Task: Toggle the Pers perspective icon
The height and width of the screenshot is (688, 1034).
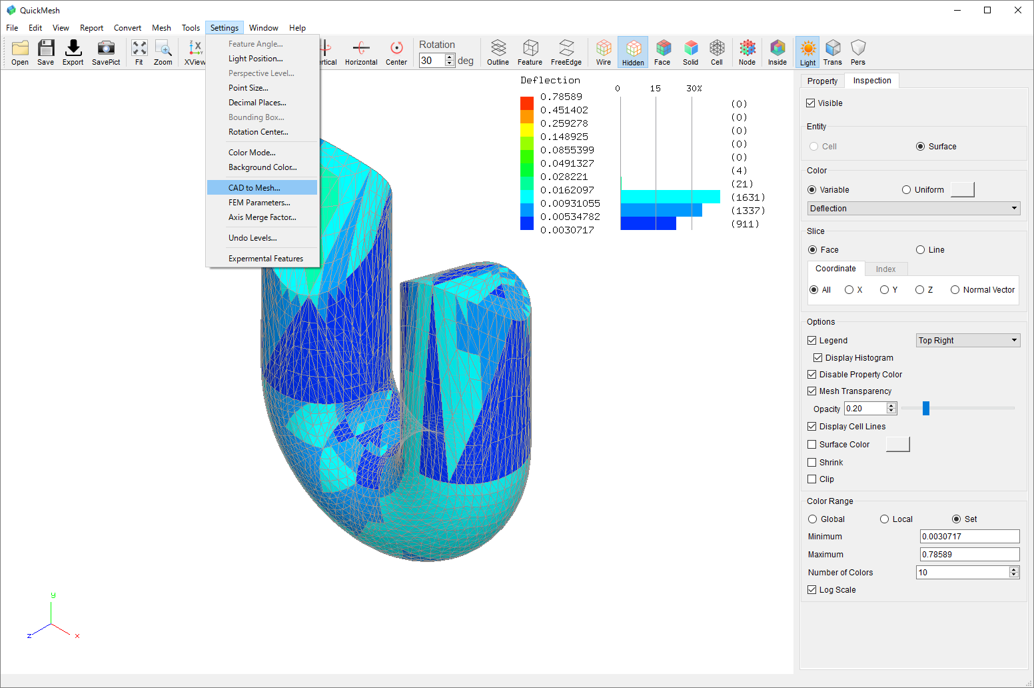Action: (x=858, y=52)
